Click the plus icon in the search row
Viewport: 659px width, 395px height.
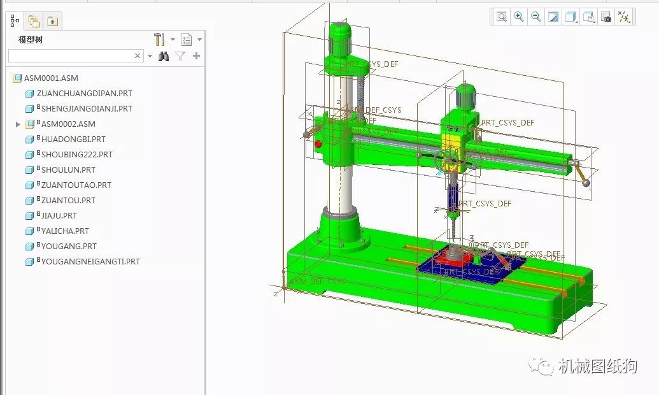point(196,55)
